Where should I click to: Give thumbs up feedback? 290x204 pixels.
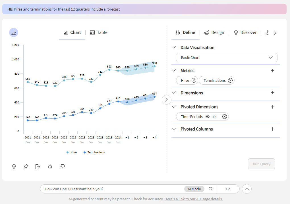tap(50, 167)
